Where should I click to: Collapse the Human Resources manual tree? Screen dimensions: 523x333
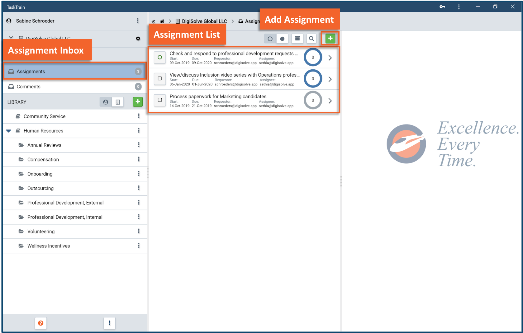[x=9, y=131]
